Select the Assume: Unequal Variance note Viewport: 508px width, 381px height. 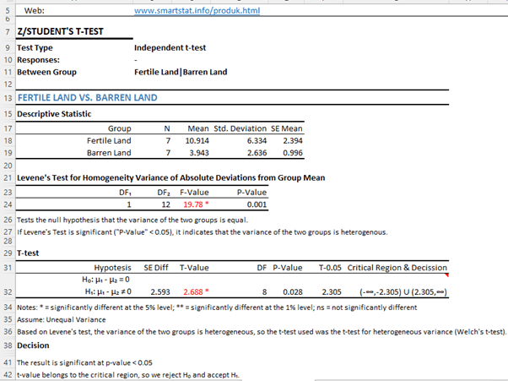62,320
